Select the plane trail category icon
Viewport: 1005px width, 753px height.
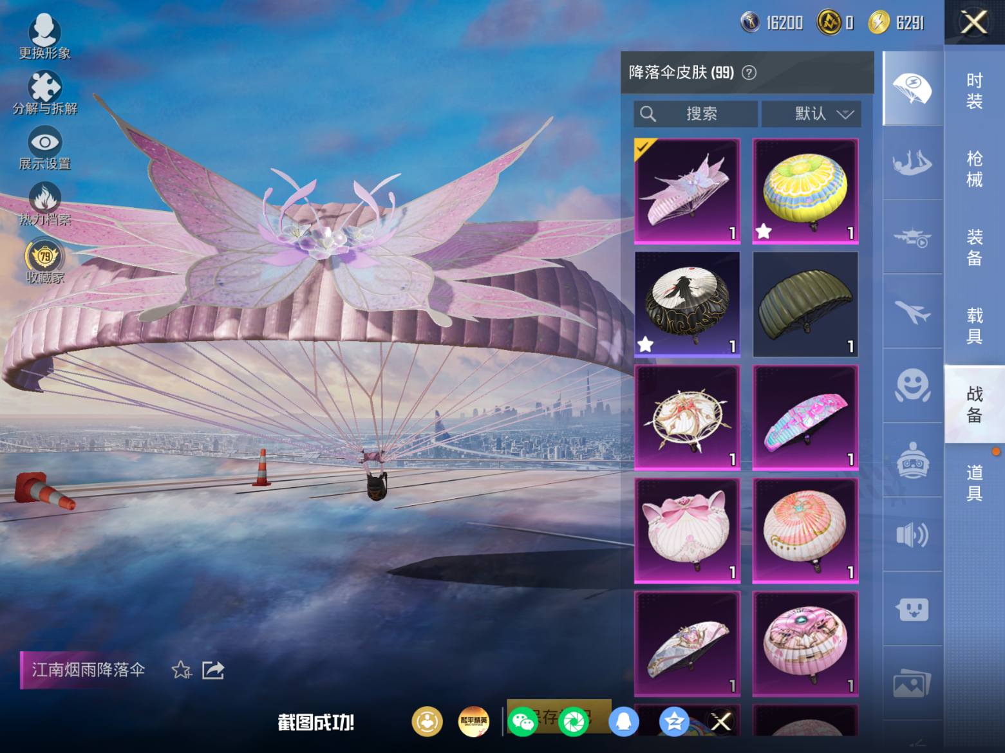pyautogui.click(x=912, y=237)
